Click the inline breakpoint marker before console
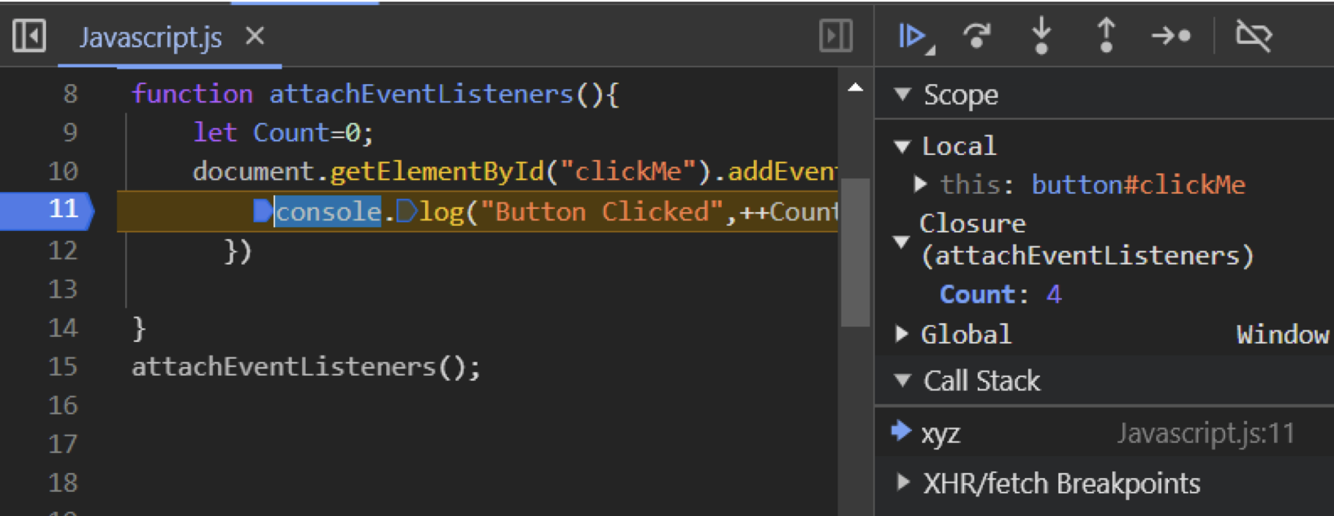 point(263,211)
